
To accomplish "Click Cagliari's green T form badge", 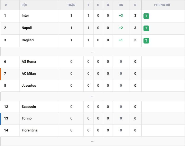I will (x=146, y=41).
